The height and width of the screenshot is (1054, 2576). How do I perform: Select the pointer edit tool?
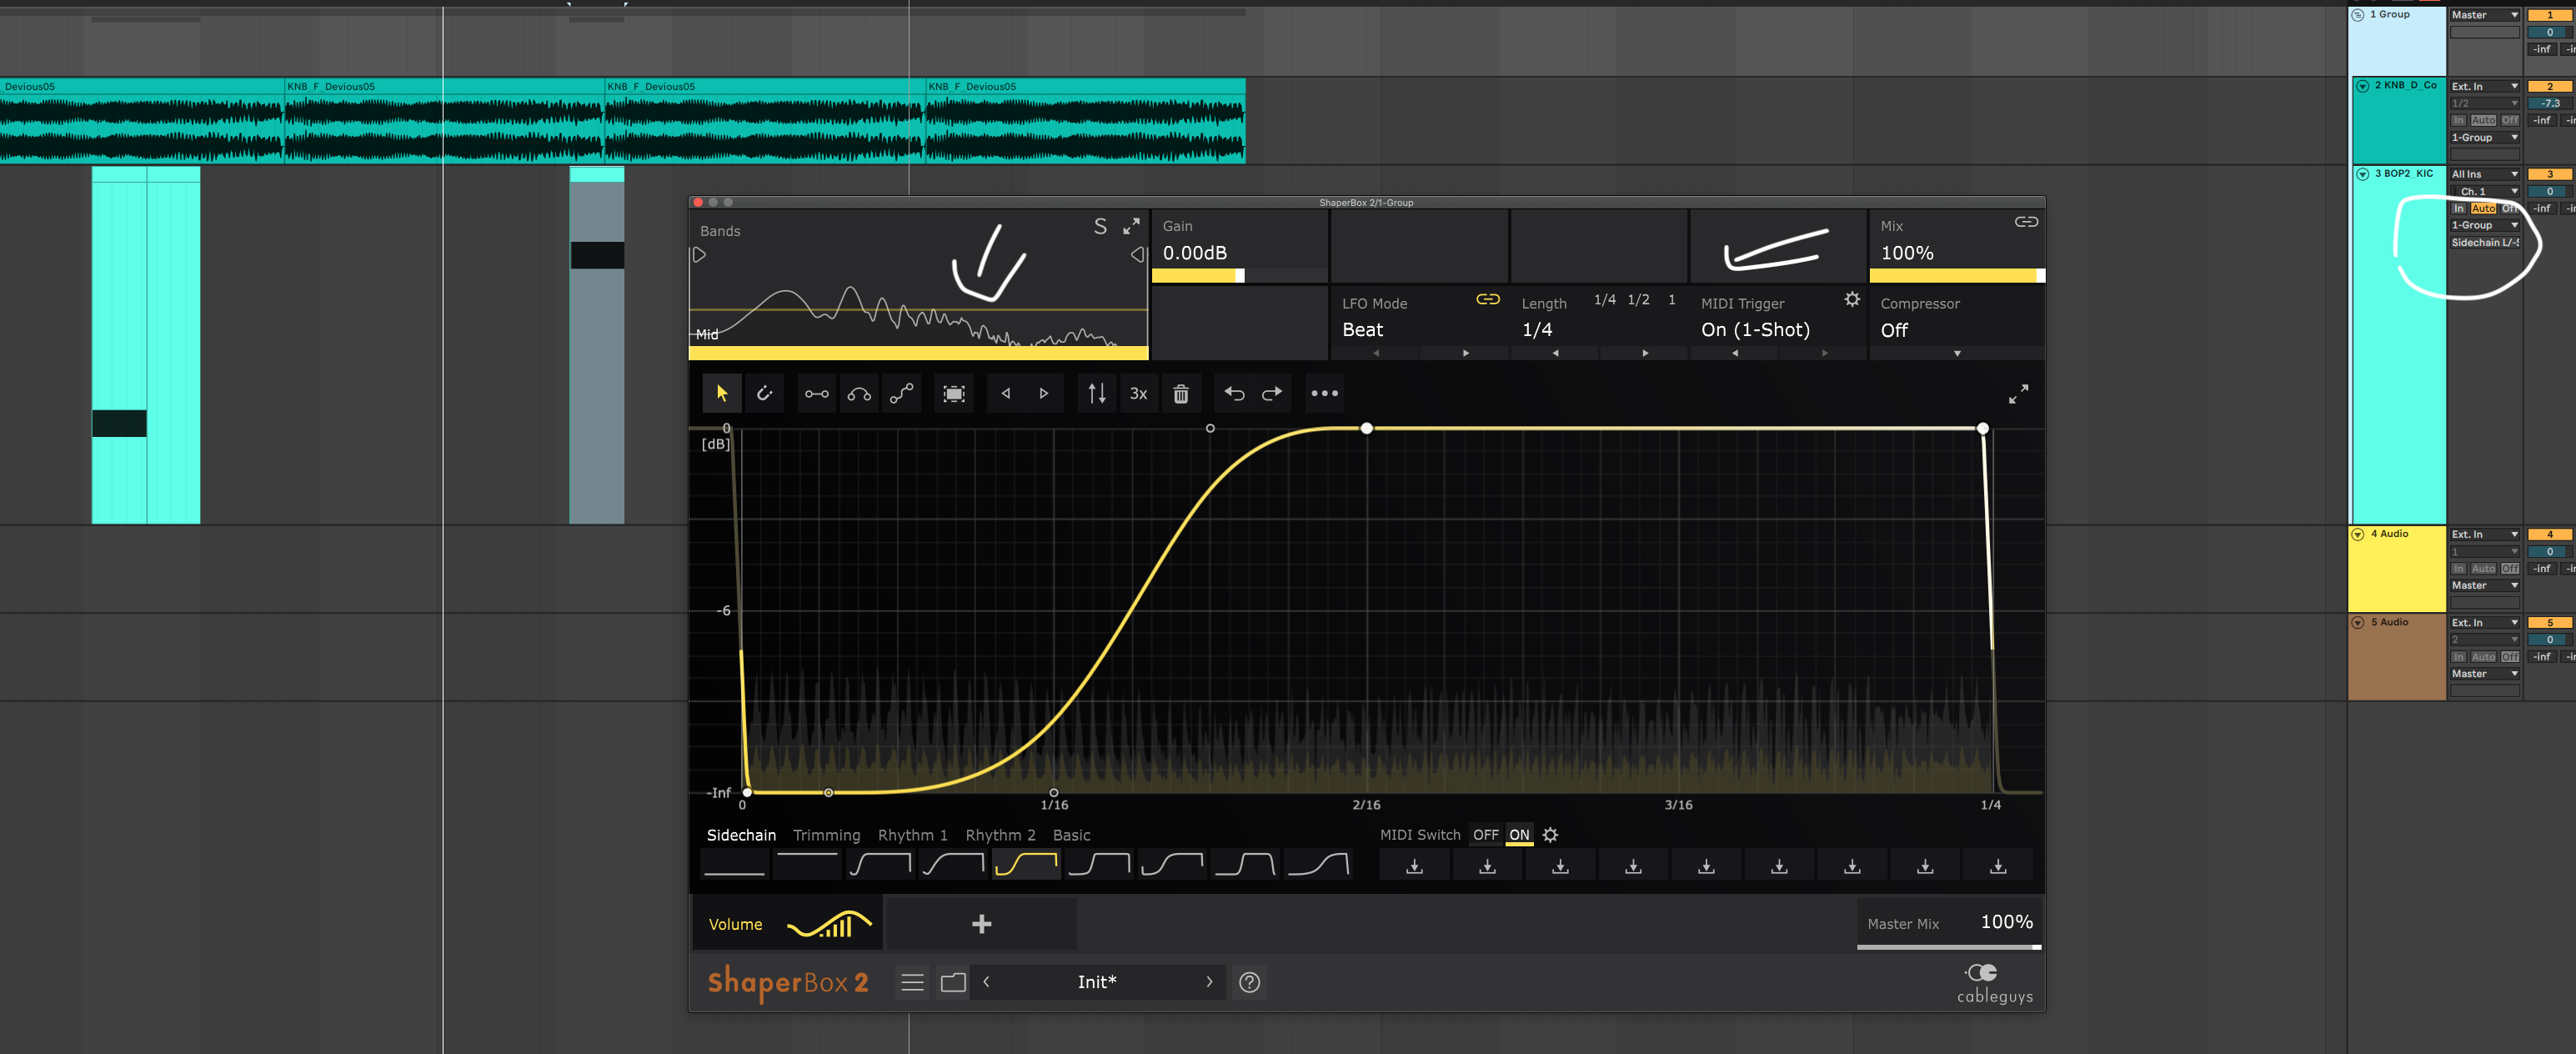coord(721,393)
